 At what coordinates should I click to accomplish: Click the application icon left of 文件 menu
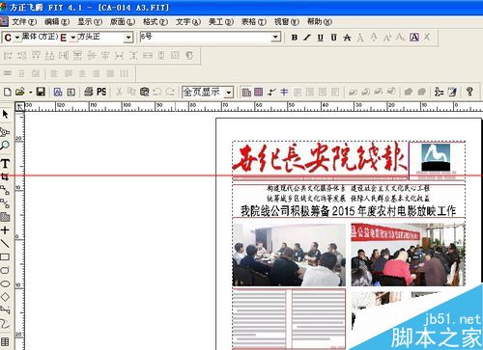(x=4, y=21)
